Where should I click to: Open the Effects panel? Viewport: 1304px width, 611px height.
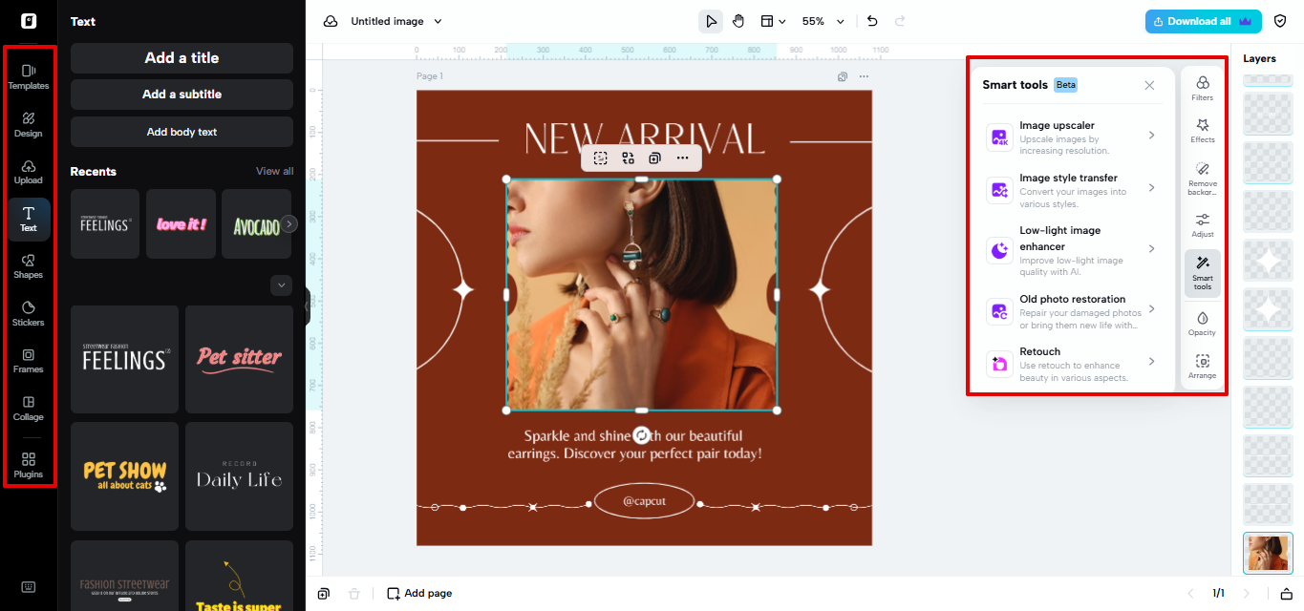(1202, 130)
